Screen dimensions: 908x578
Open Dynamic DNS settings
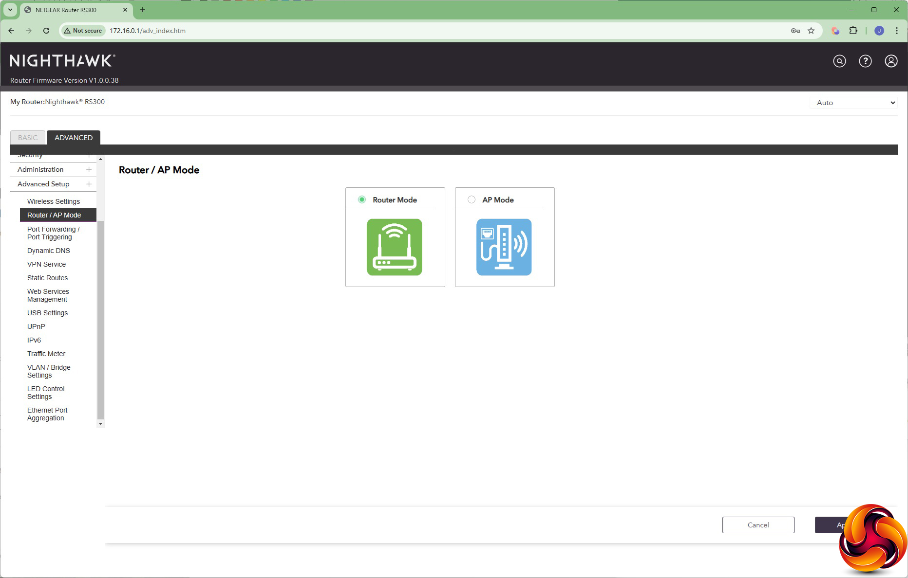click(49, 251)
